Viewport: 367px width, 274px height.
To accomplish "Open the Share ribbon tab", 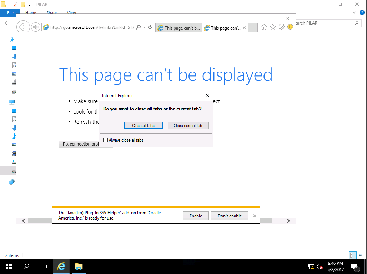I will point(51,12).
